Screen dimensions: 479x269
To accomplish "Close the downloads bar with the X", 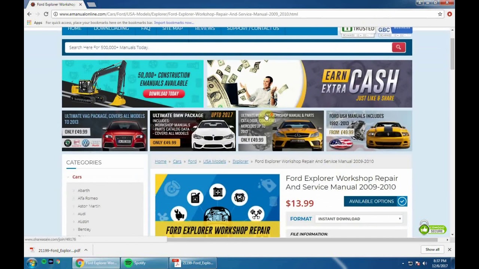I will [449, 250].
